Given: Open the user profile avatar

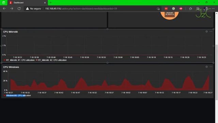Looking at the screenshot, I should point(205,9).
